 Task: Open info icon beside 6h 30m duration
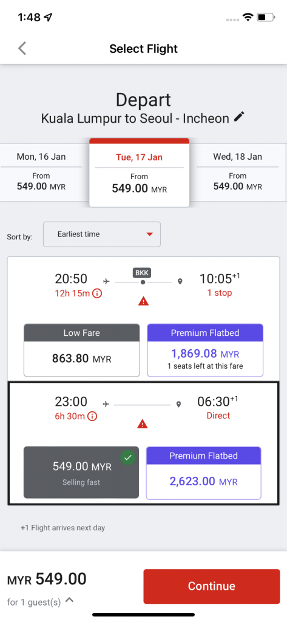coord(92,416)
